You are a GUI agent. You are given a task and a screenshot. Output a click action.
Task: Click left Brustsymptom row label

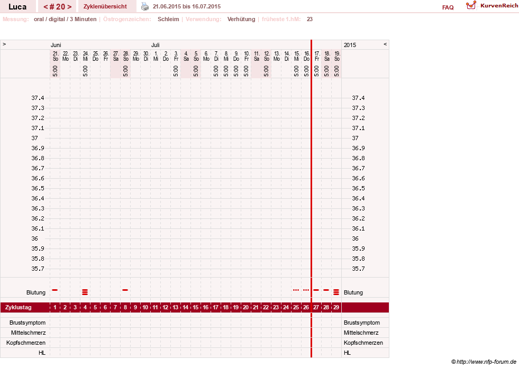[x=28, y=323]
